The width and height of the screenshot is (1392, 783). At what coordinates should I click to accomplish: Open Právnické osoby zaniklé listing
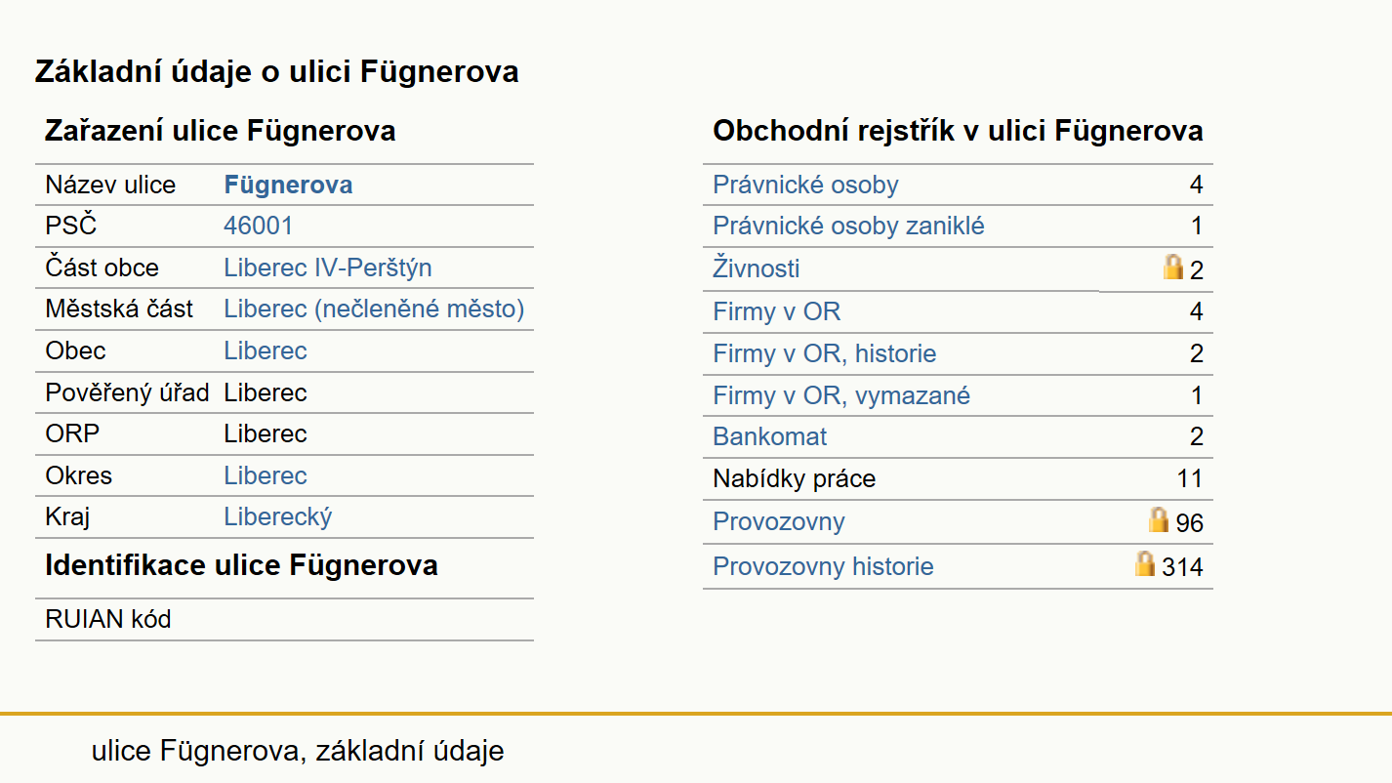(848, 227)
